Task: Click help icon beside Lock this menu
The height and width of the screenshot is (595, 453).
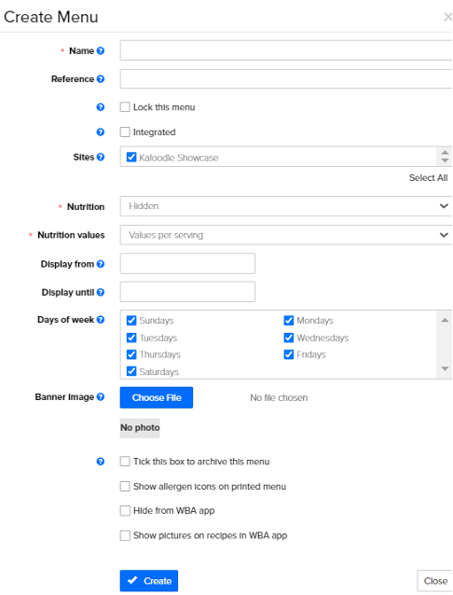Action: click(x=100, y=107)
